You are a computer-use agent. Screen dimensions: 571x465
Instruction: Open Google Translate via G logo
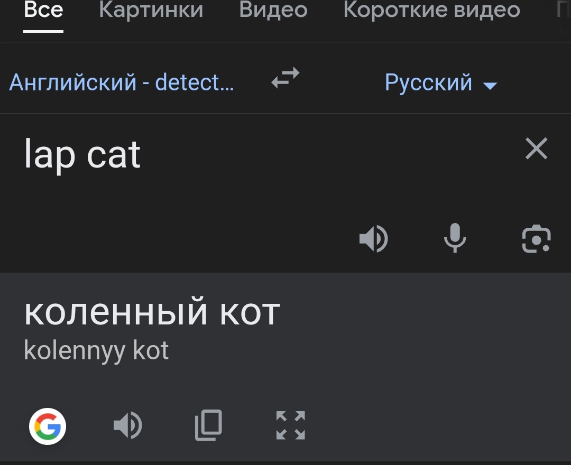pos(48,426)
